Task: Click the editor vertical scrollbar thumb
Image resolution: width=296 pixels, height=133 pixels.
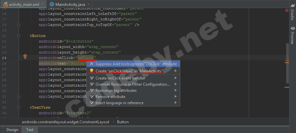Action: 288,64
